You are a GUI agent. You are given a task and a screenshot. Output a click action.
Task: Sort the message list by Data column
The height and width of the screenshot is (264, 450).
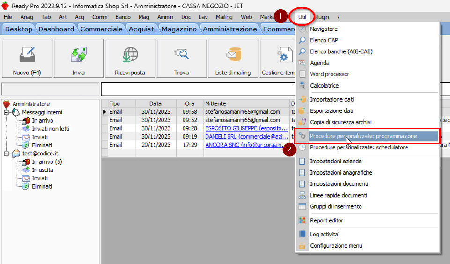[x=155, y=103]
